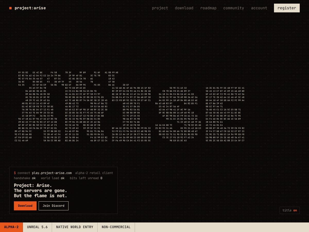The width and height of the screenshot is (309, 232).
Task: Select the ALPHA-2 footer tag
Action: pos(11,227)
